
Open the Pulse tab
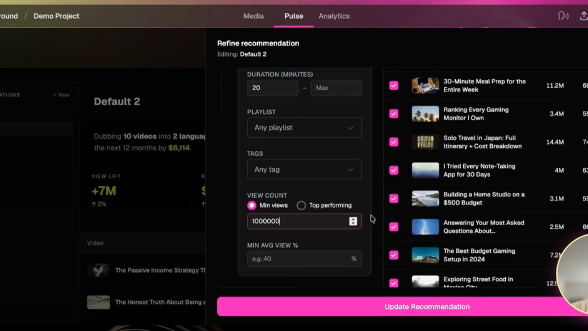click(x=294, y=16)
